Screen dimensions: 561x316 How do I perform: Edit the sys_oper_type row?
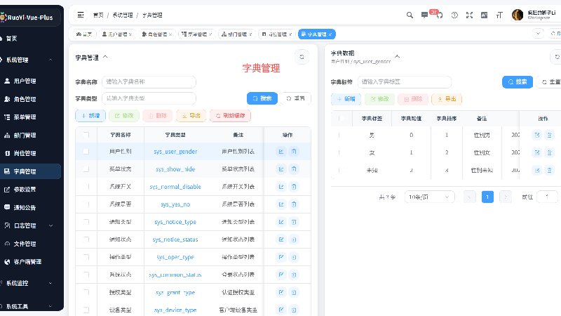coord(281,257)
